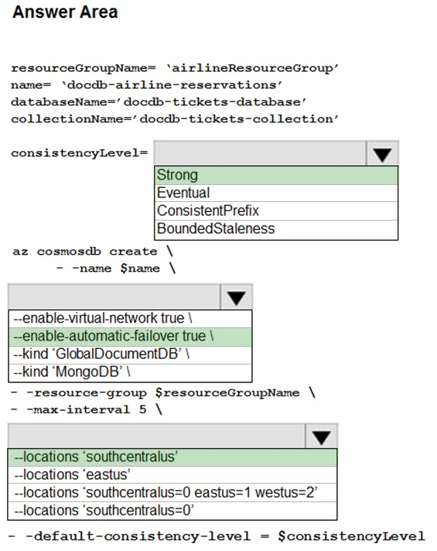Click the empty locations combo box field
The width and height of the screenshot is (437, 551).
(157, 436)
